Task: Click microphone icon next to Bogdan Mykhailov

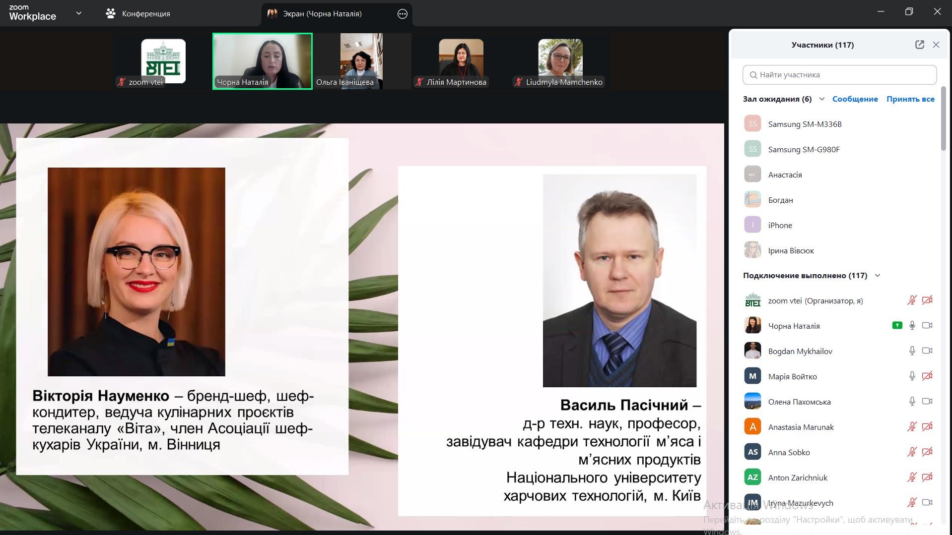Action: click(x=912, y=351)
